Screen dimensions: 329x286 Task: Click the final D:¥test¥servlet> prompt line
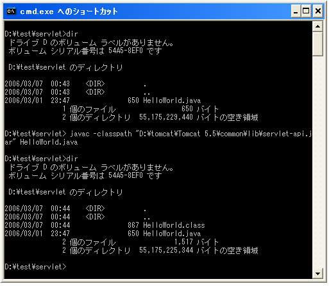(35, 267)
